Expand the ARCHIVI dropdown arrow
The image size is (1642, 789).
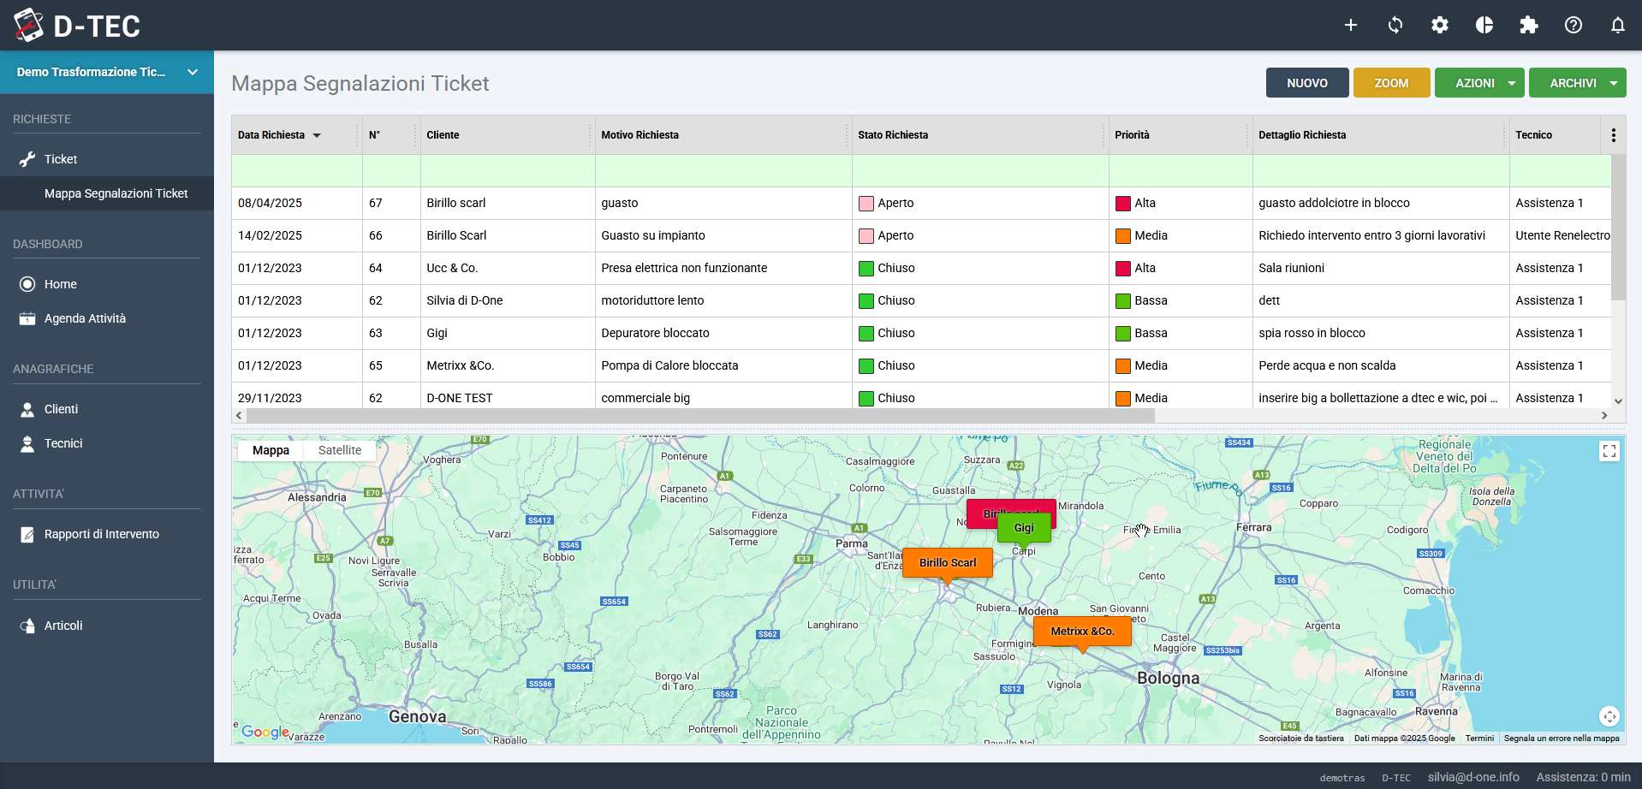1614,83
